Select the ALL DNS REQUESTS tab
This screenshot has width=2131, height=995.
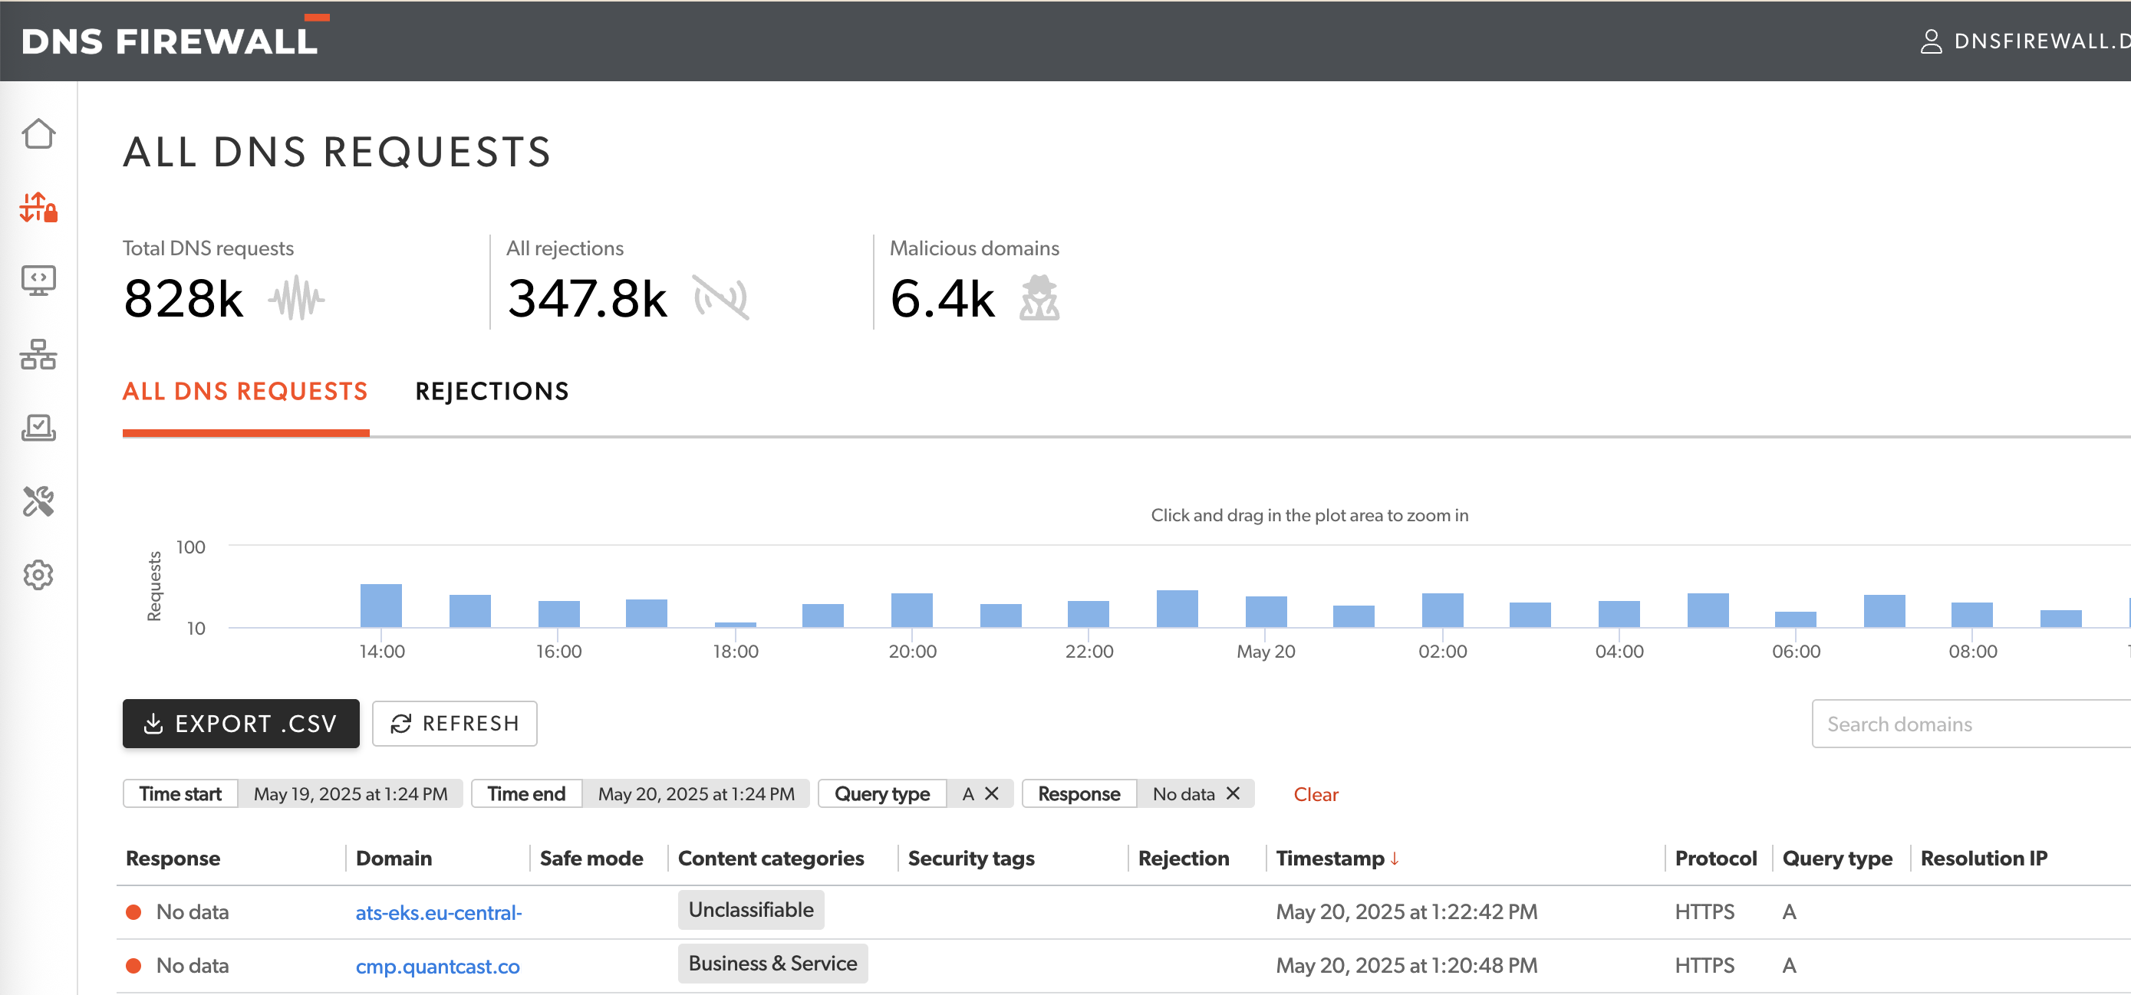click(x=245, y=391)
